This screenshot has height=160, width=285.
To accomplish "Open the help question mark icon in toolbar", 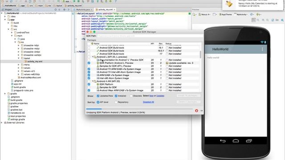I will coord(115,1).
